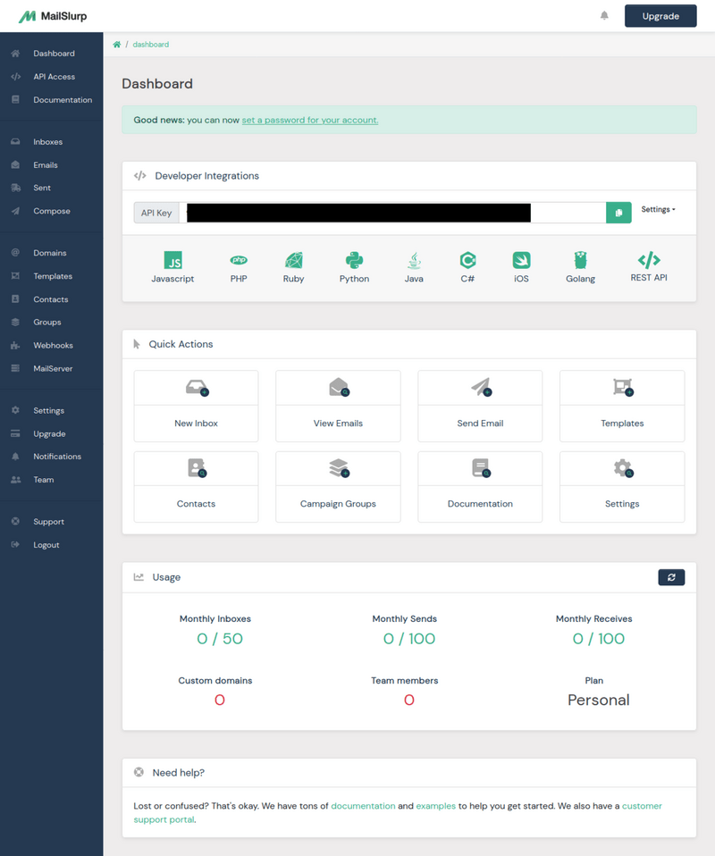Screen dimensions: 715x856
Task: Go to Webhooks in sidebar menu
Action: [53, 345]
